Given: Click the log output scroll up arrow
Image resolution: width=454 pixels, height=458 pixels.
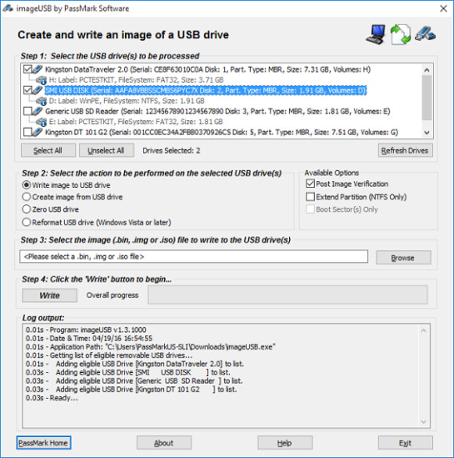Looking at the screenshot, I should pyautogui.click(x=423, y=330).
